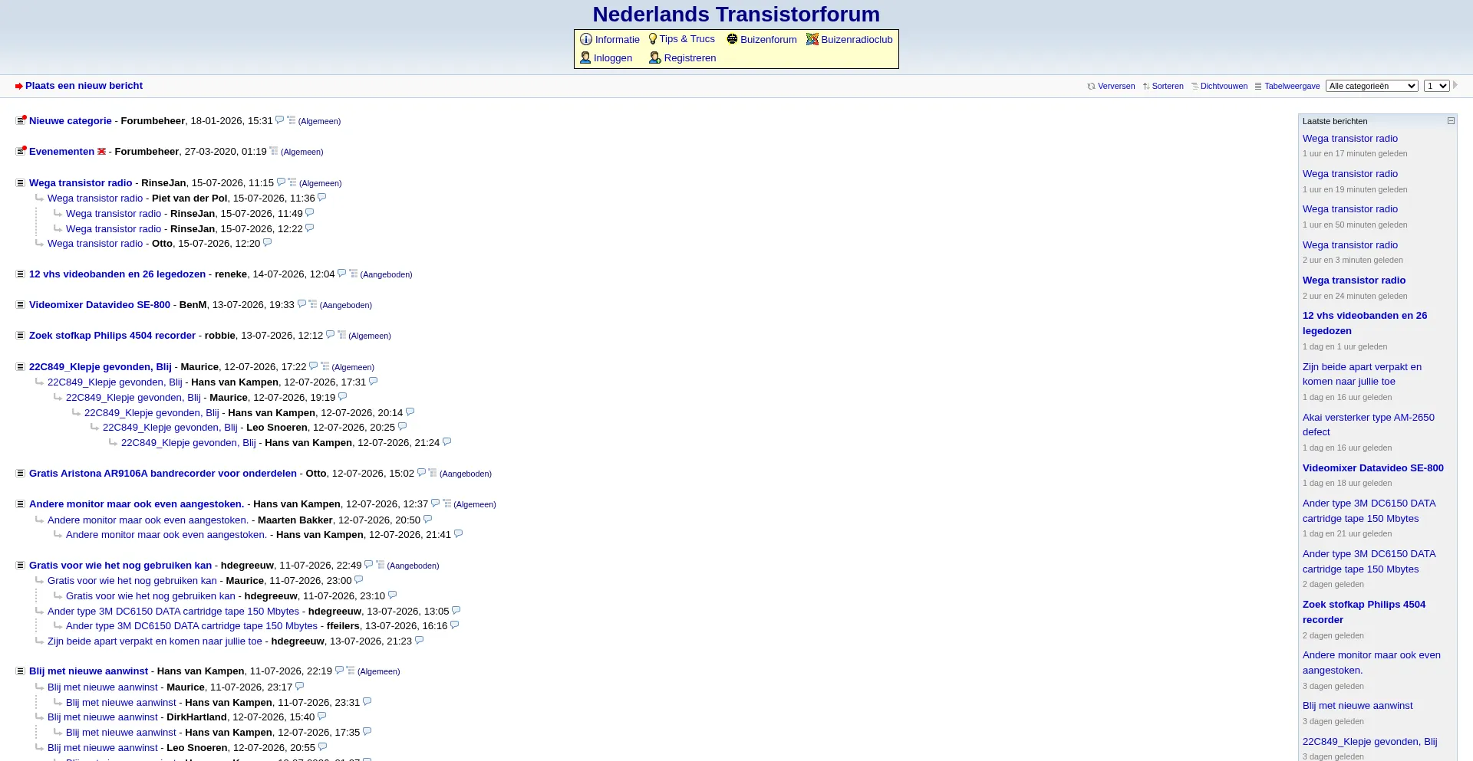Click the Tabelweergave table icon
Image resolution: width=1473 pixels, height=761 pixels.
[x=1258, y=86]
